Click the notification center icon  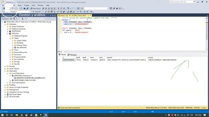(x=205, y=115)
